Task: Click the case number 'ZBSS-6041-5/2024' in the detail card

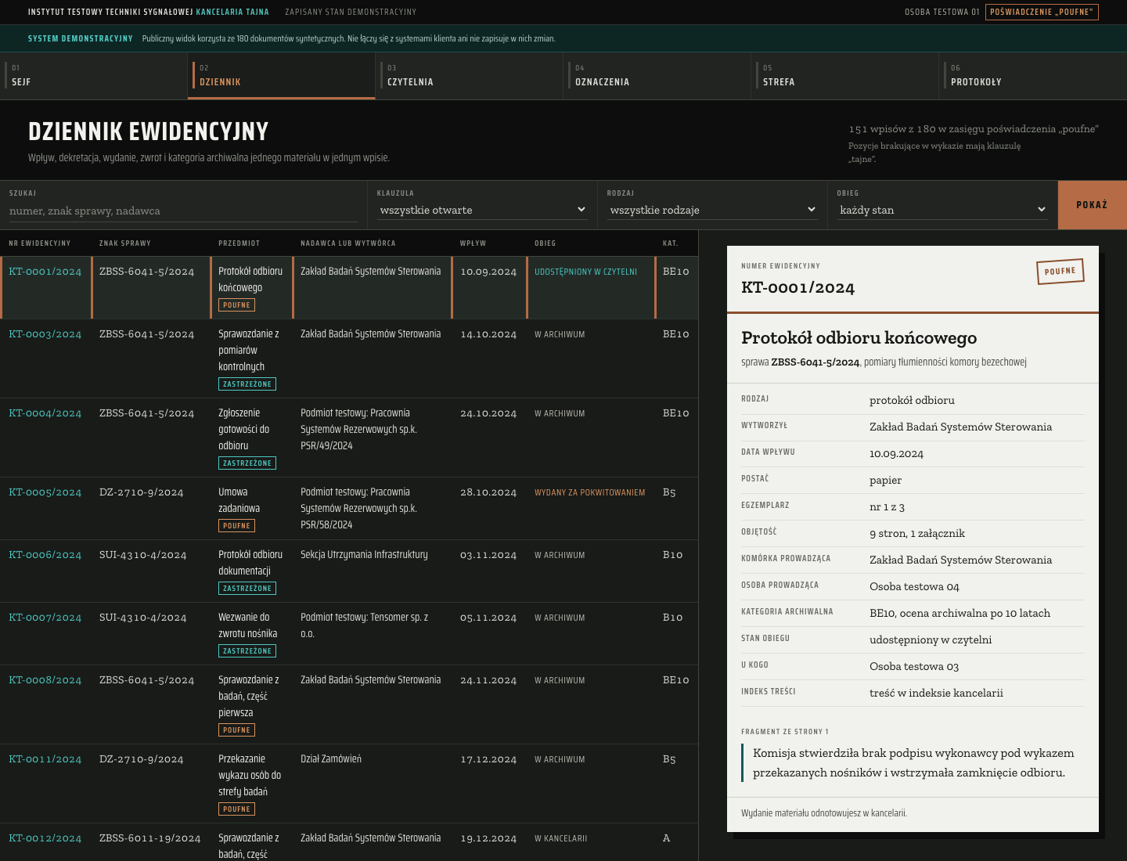Action: [815, 362]
